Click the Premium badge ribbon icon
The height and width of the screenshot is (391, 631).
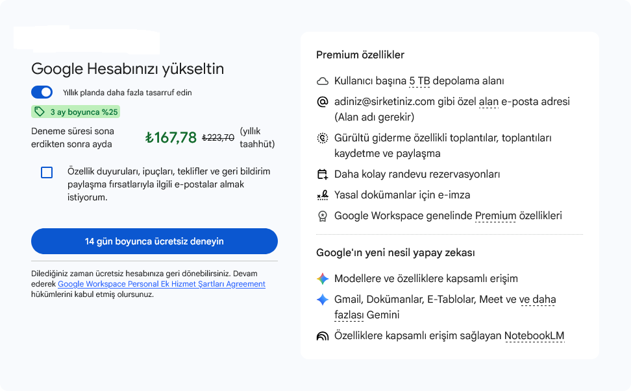pyautogui.click(x=323, y=216)
